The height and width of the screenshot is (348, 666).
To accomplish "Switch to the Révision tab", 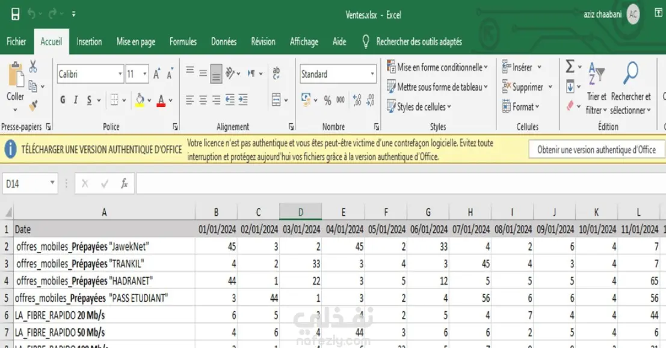I will tap(263, 41).
